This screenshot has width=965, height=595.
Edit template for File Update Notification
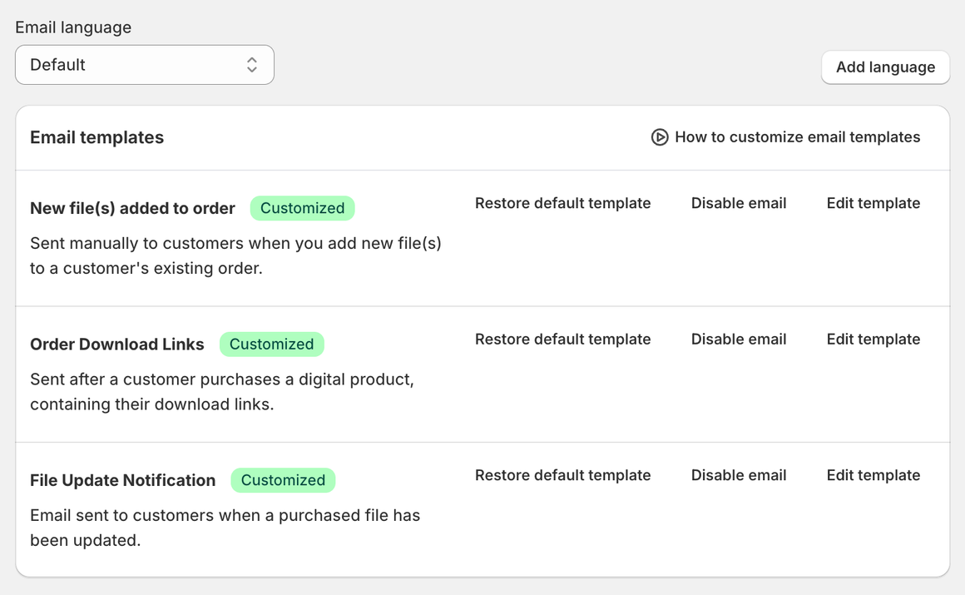click(873, 475)
